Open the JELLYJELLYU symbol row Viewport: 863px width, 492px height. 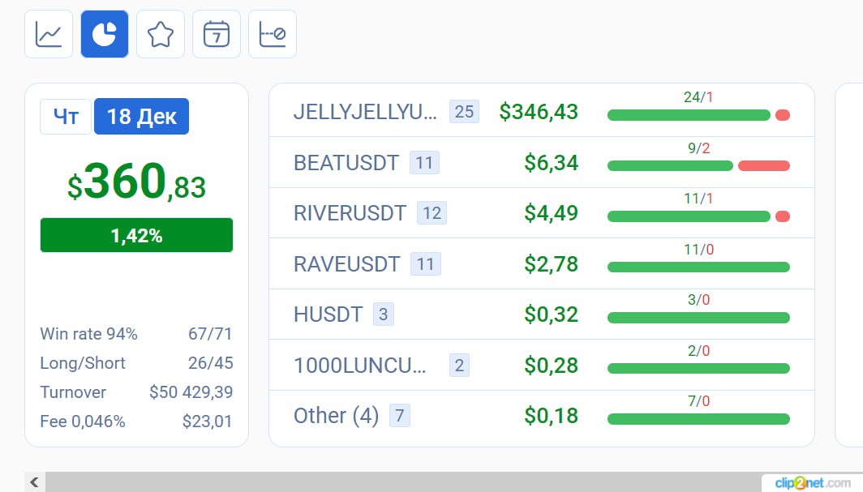[542, 112]
